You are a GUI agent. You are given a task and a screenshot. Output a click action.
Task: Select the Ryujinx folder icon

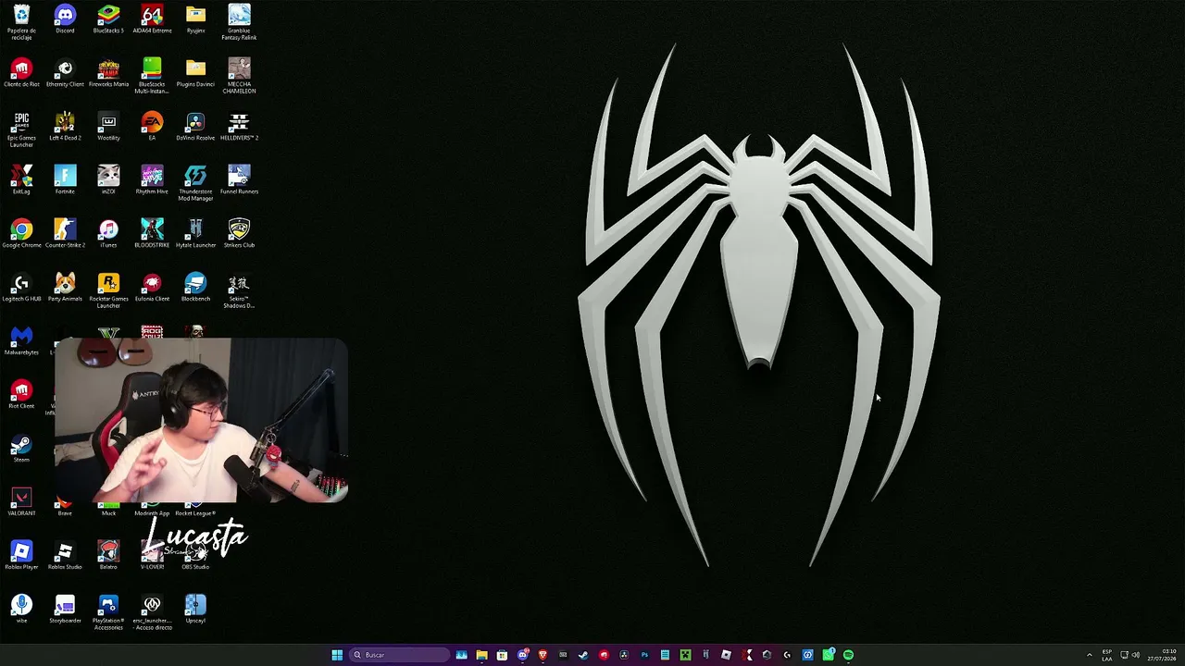pos(195,19)
